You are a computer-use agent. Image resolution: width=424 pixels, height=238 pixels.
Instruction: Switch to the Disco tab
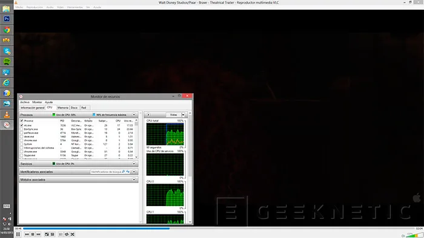coord(74,108)
